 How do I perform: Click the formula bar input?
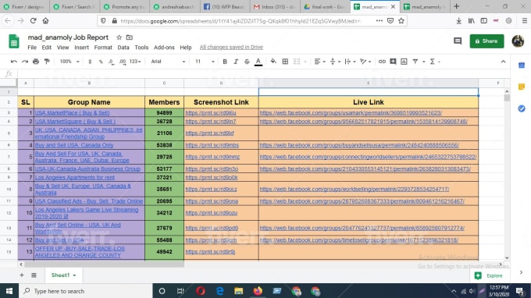click(263, 73)
